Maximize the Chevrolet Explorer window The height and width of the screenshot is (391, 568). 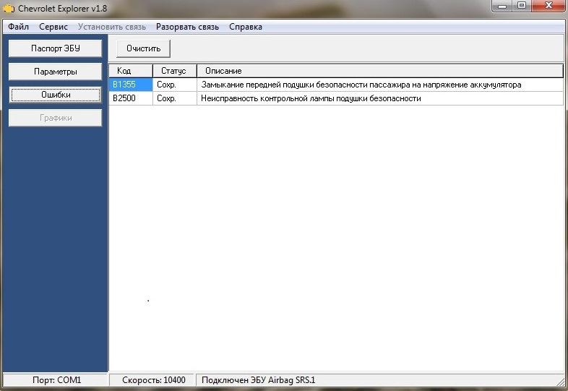pos(522,6)
